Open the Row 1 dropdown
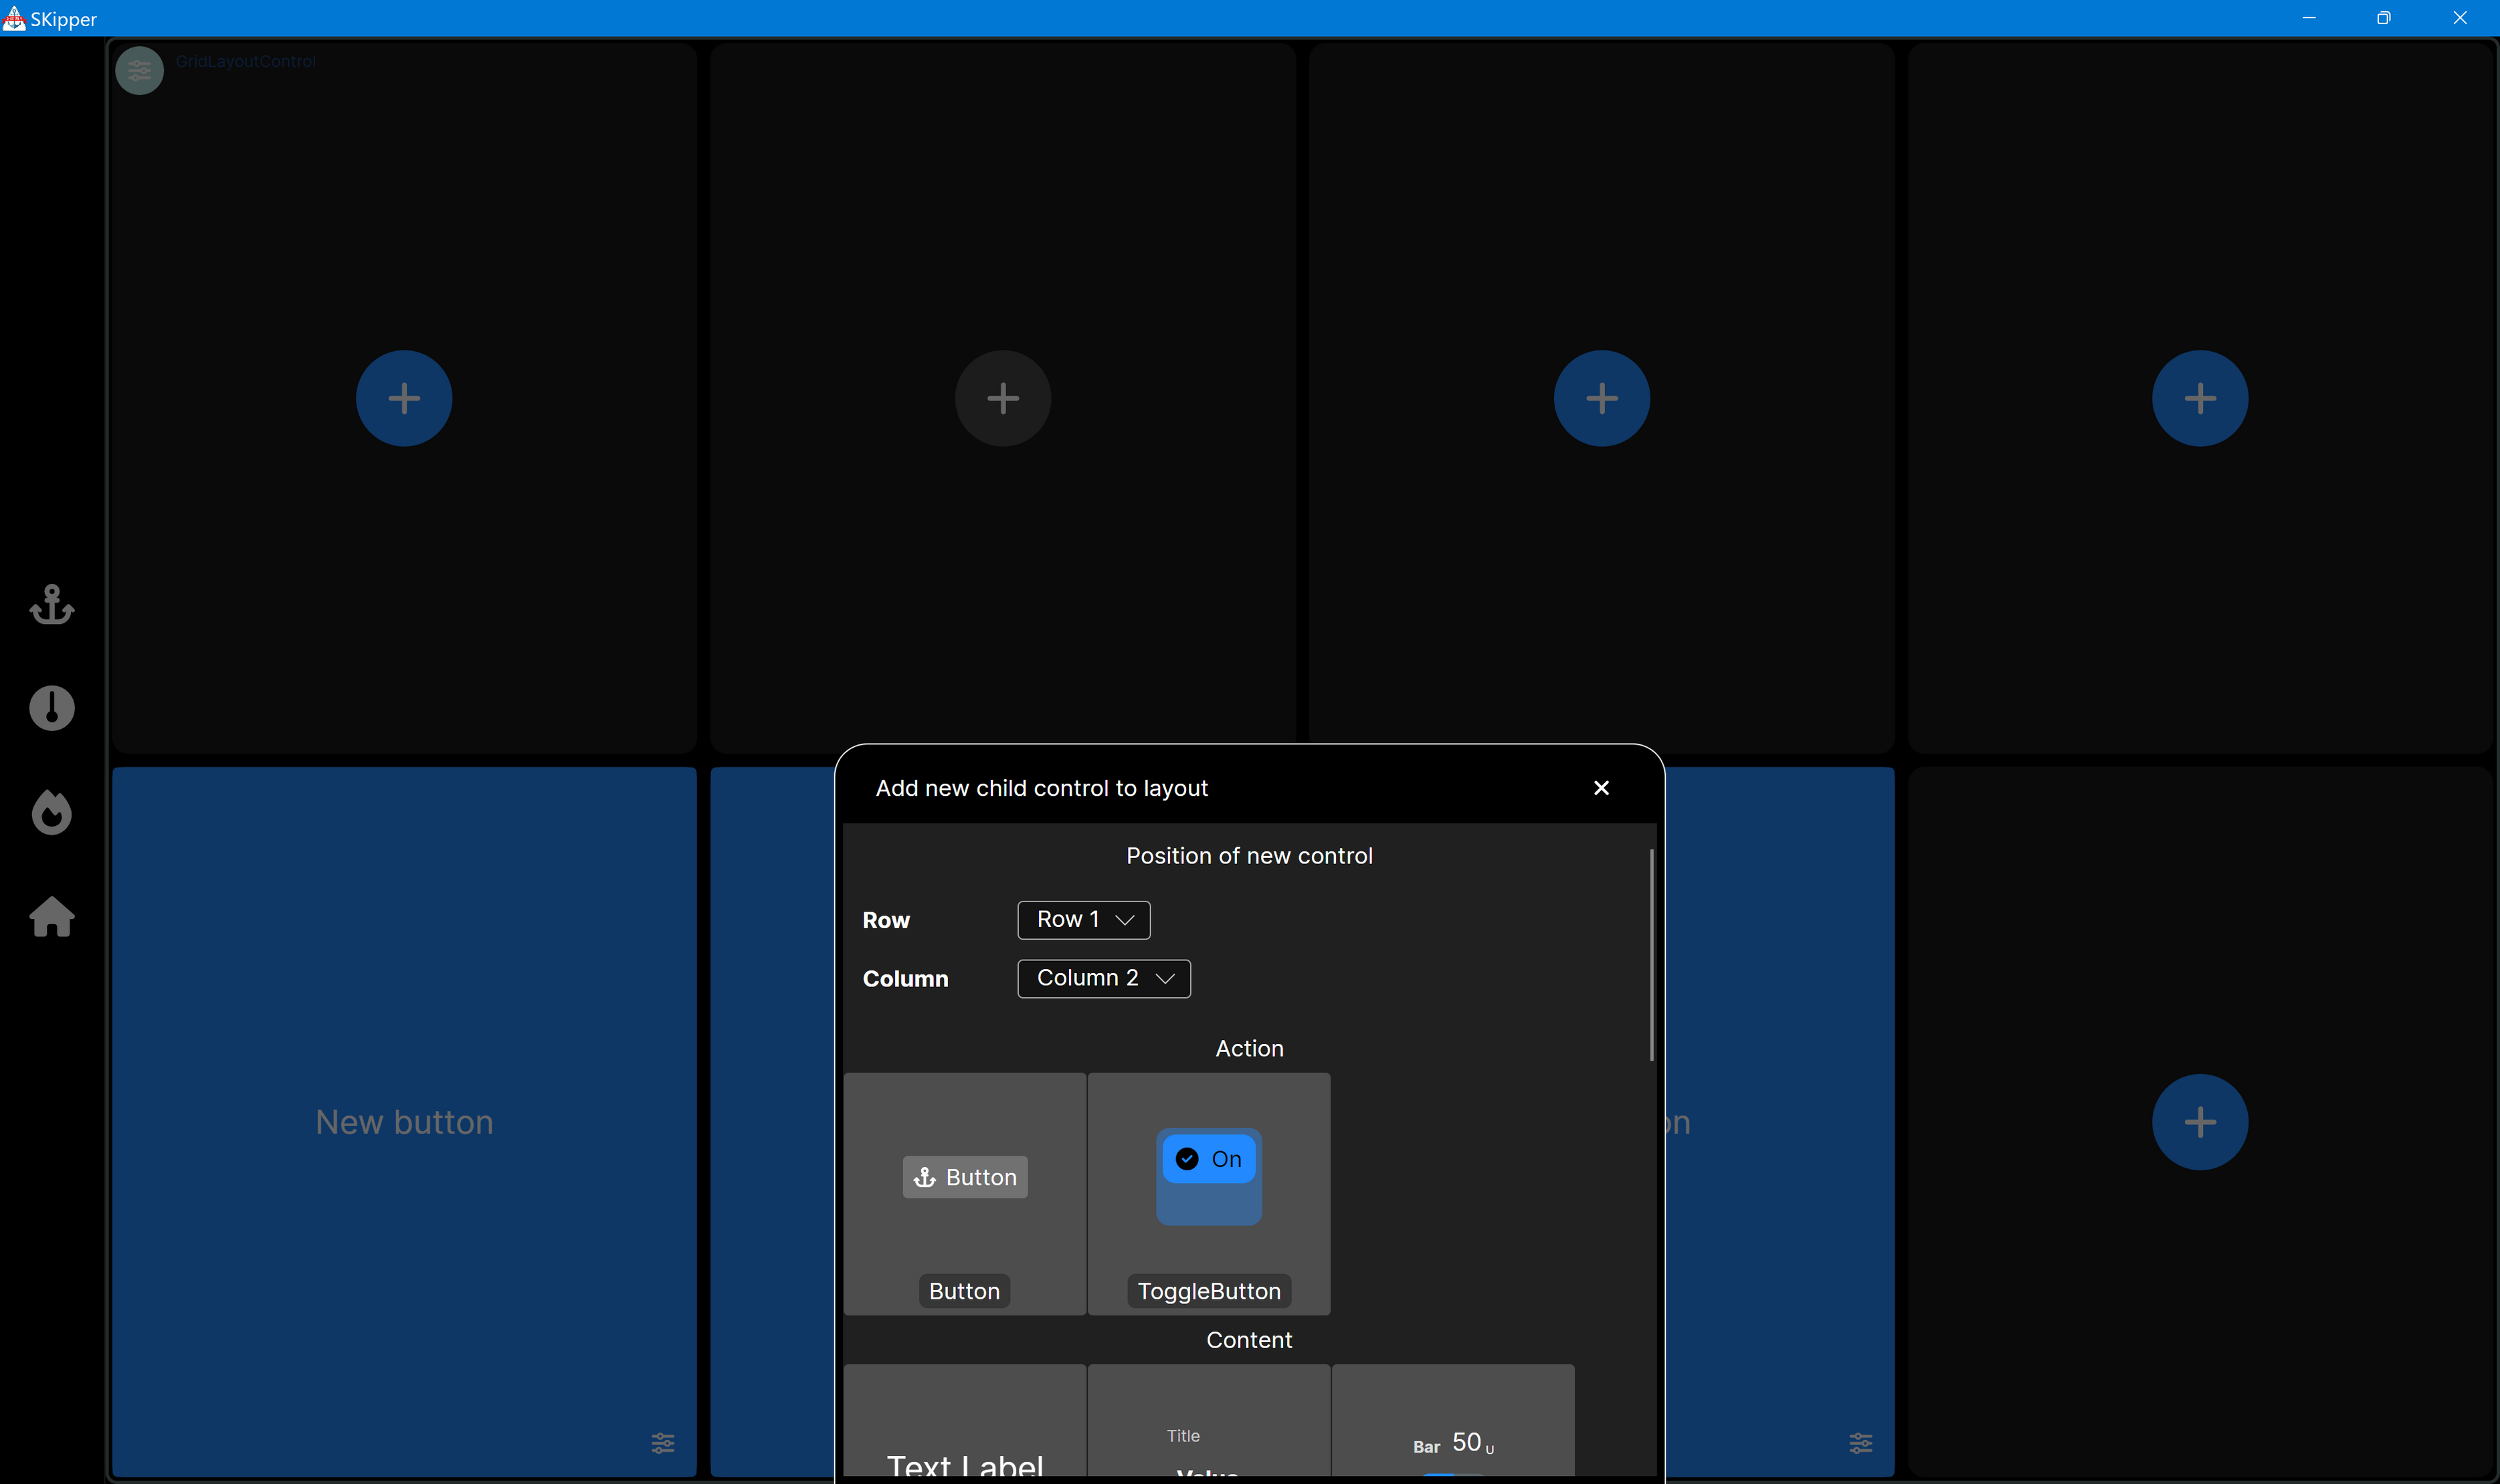This screenshot has width=2500, height=1484. [x=1084, y=920]
